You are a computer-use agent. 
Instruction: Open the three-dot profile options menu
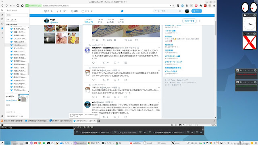[200, 21]
